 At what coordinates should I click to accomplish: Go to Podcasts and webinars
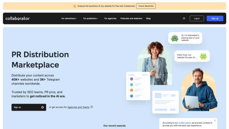click(x=131, y=18)
